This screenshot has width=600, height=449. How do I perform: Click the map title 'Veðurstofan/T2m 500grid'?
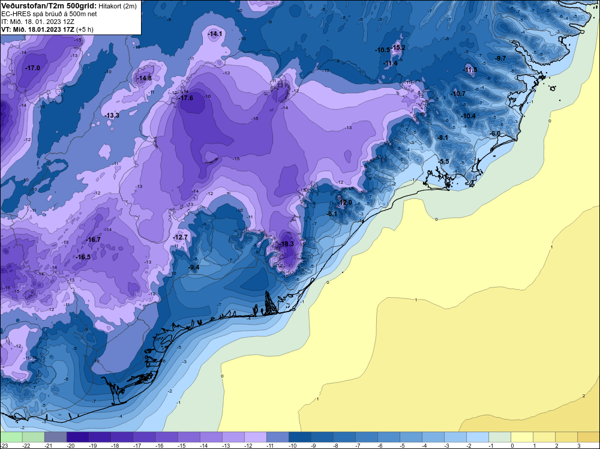pos(49,6)
